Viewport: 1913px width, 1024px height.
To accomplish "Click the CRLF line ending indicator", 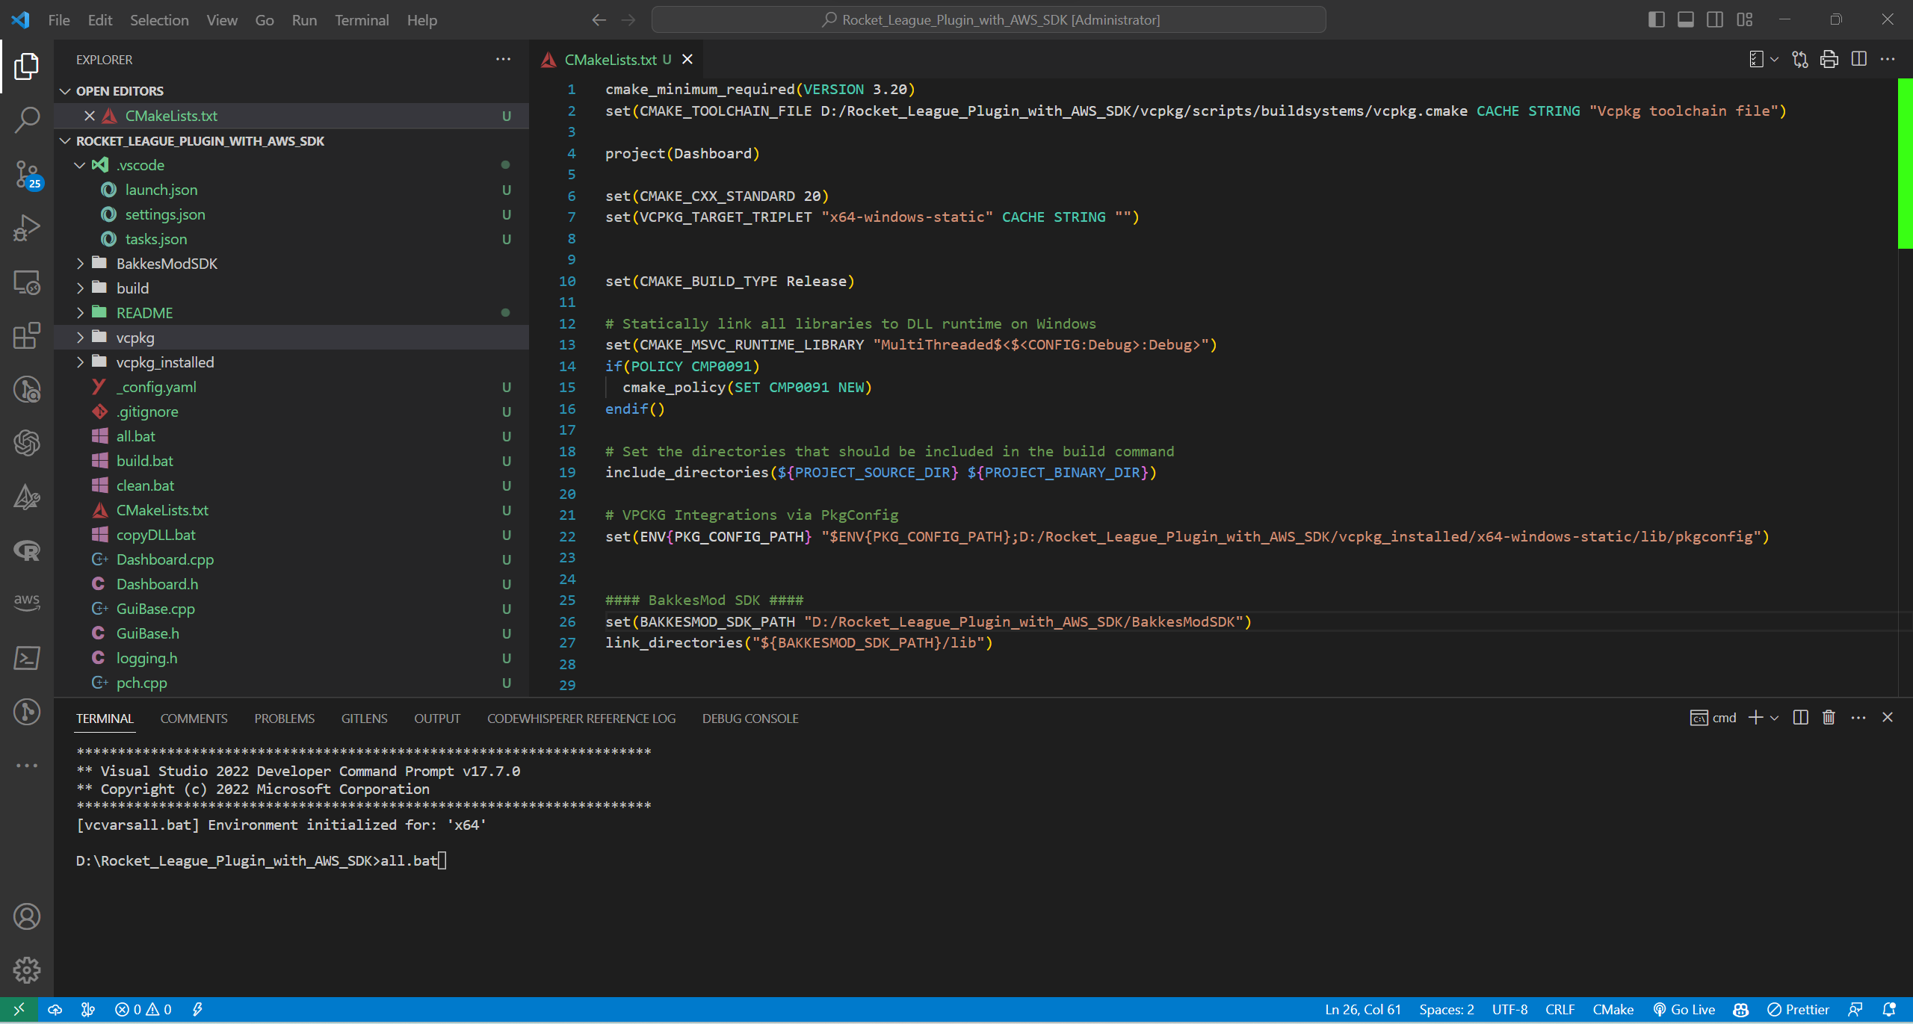I will pos(1560,1010).
